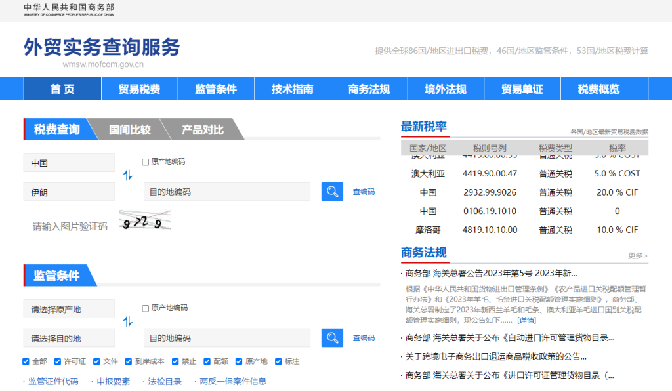Open the origin country dropdown showing 中国
672x391 pixels.
pos(69,163)
